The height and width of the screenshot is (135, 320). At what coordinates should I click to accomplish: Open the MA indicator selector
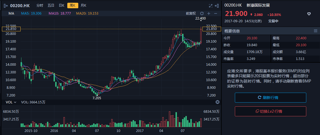coord(11,13)
